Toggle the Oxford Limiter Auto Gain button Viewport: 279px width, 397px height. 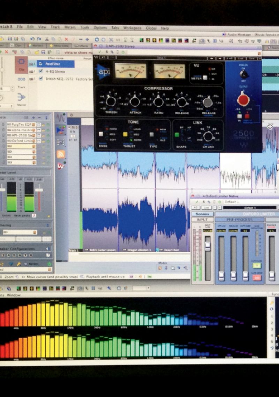click(x=256, y=266)
